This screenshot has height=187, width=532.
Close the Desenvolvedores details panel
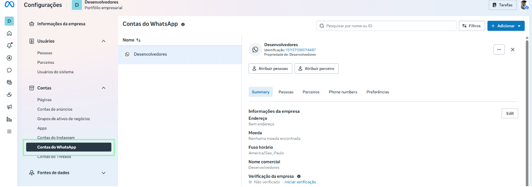(x=513, y=50)
